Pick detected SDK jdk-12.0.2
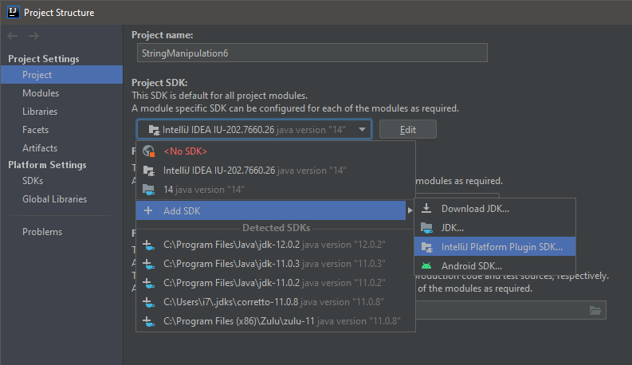 pos(275,245)
